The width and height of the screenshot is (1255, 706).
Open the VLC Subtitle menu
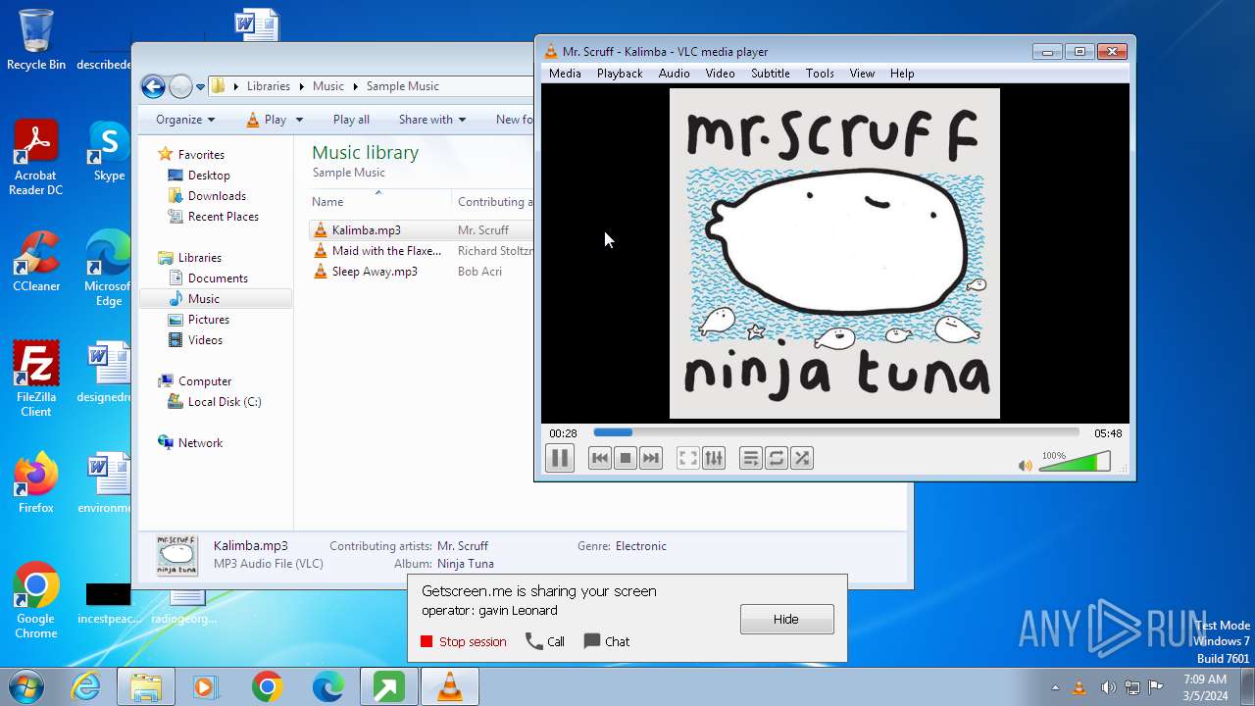(771, 74)
